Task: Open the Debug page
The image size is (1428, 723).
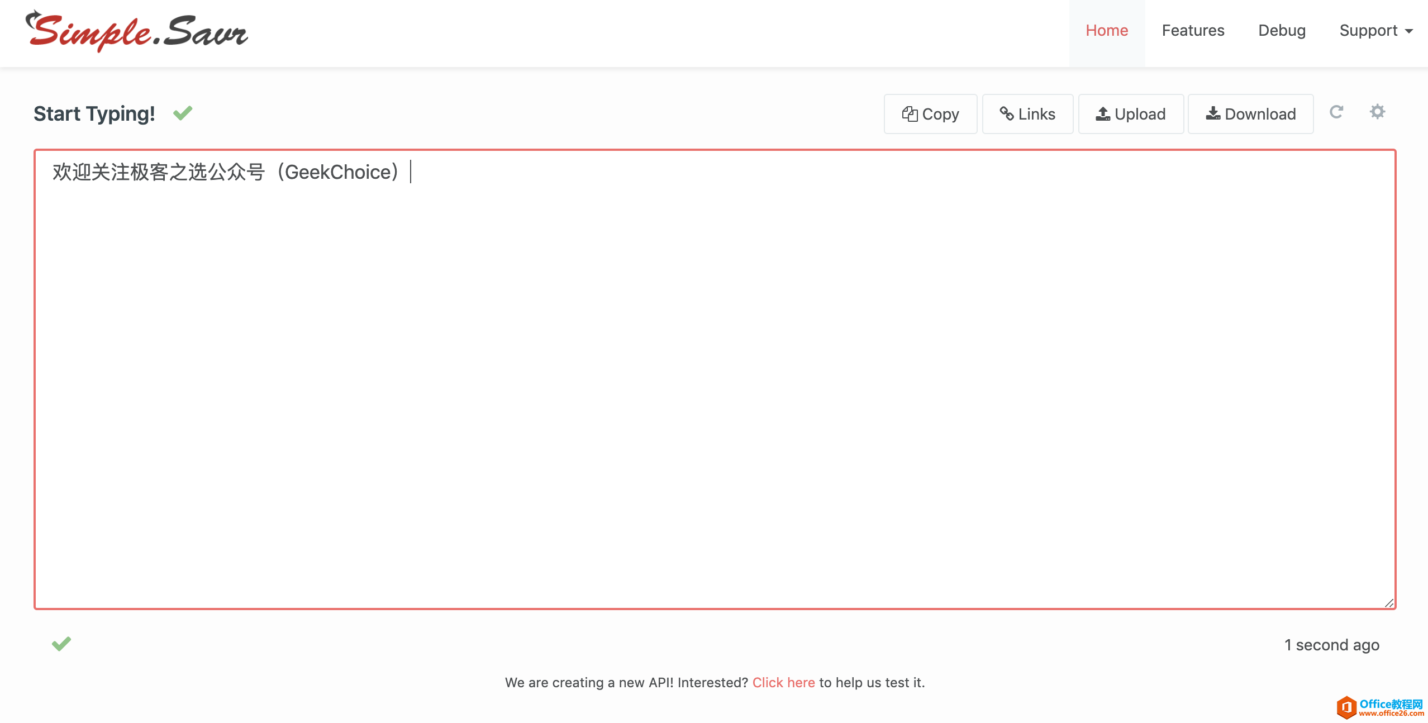Action: (x=1282, y=31)
